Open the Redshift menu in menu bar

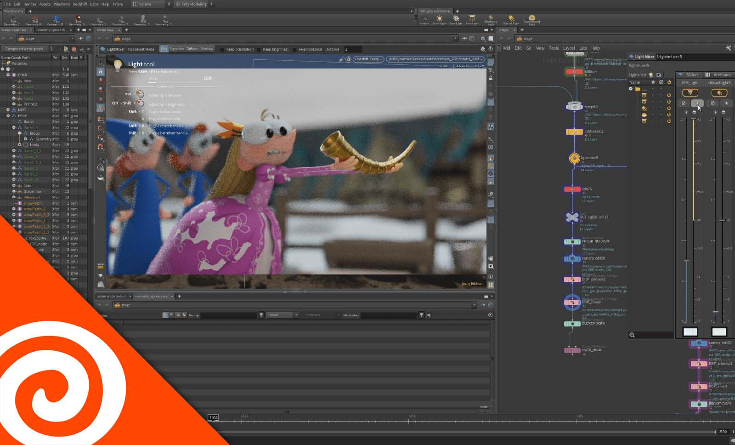[x=79, y=4]
